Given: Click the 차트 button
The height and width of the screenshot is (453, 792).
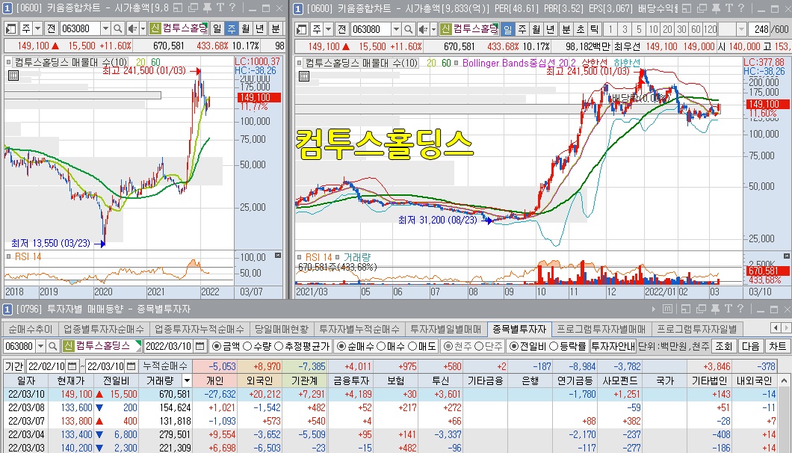Looking at the screenshot, I should 777,346.
